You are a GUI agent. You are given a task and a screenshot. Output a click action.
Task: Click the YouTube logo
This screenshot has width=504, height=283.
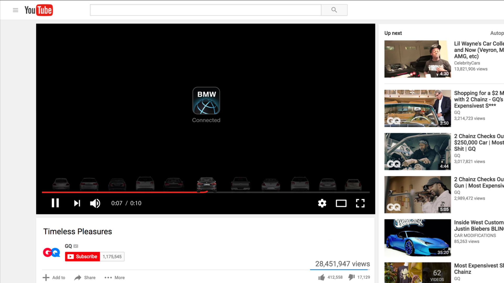(39, 10)
